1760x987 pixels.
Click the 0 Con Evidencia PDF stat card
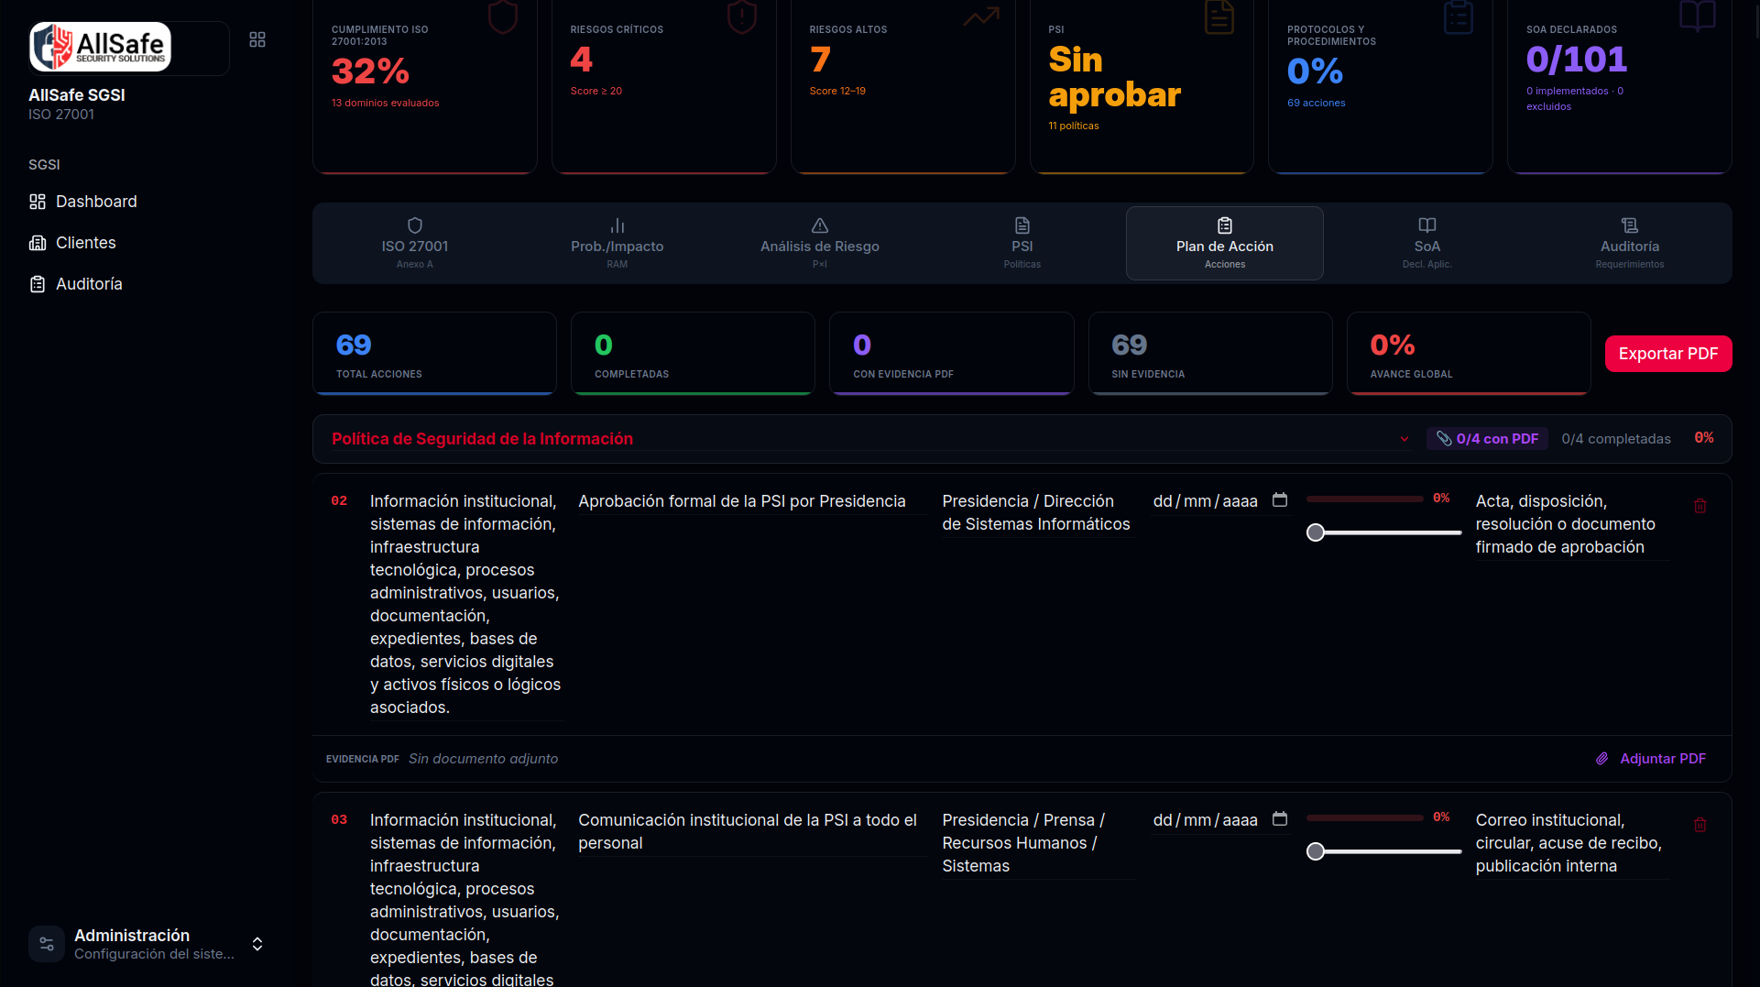pyautogui.click(x=951, y=354)
